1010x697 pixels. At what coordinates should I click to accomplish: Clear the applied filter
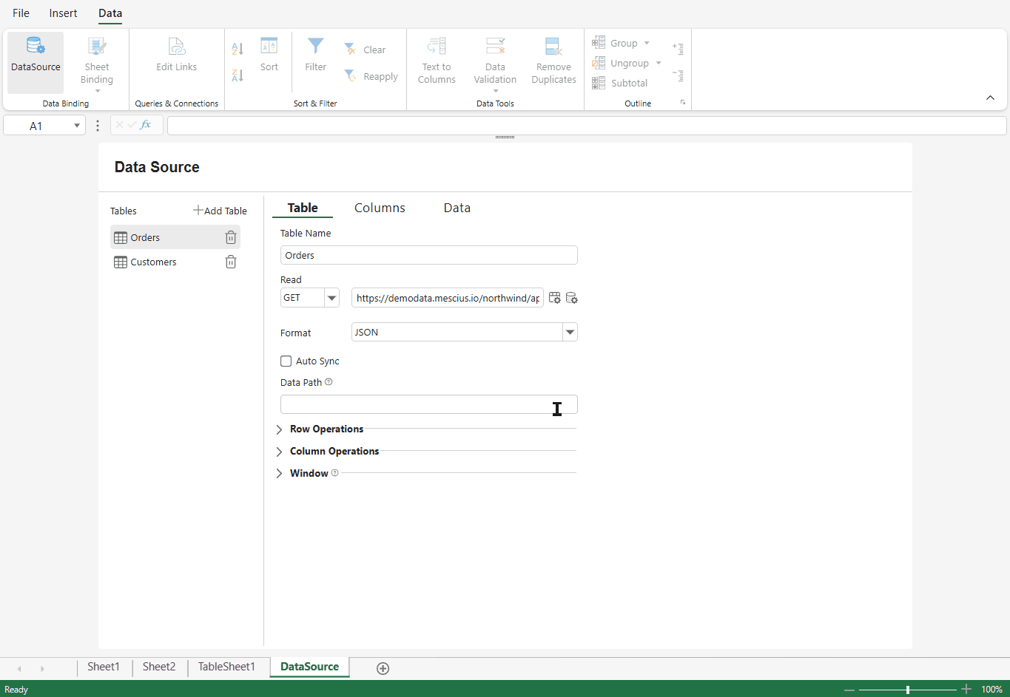point(365,50)
